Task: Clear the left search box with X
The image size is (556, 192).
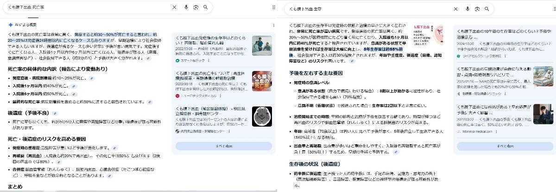Action: [174, 7]
